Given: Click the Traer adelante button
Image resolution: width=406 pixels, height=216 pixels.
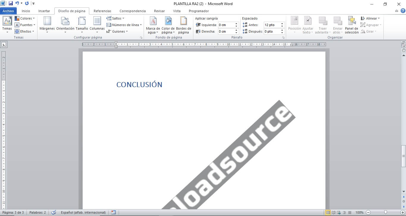Looking at the screenshot, I should pyautogui.click(x=323, y=25).
